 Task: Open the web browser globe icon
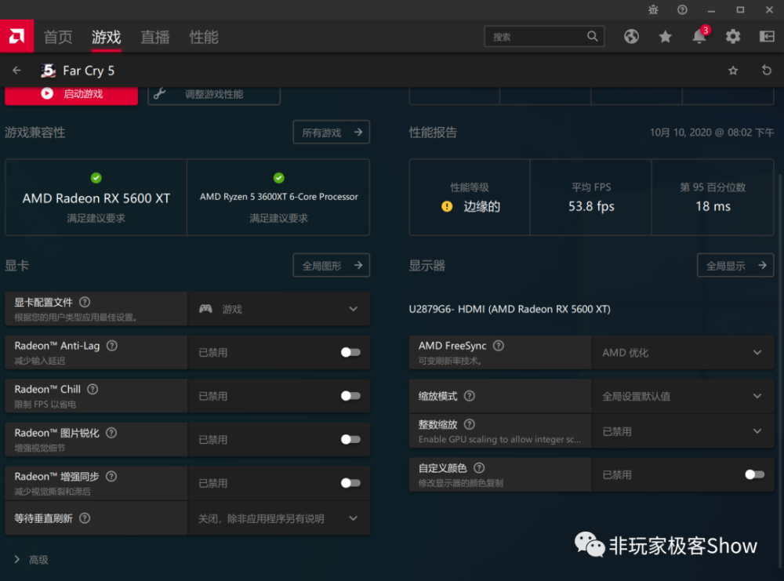point(631,37)
